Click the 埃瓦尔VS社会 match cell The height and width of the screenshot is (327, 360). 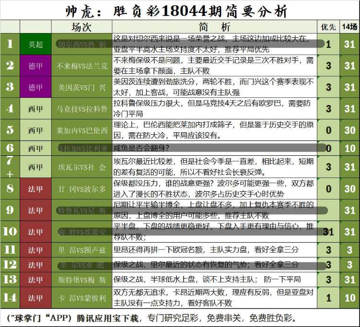pos(82,167)
